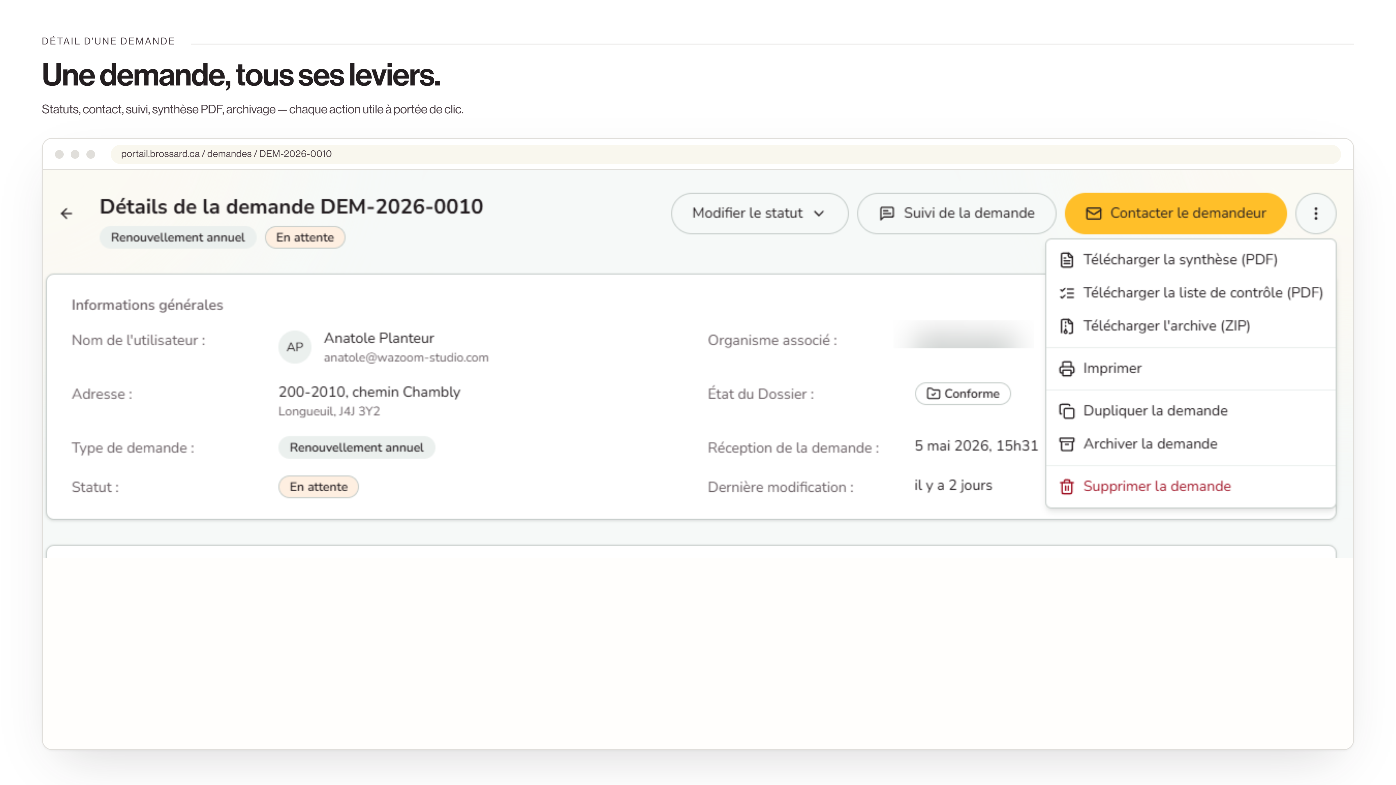
Task: Click the name Anatole Planteur
Action: pyautogui.click(x=379, y=338)
